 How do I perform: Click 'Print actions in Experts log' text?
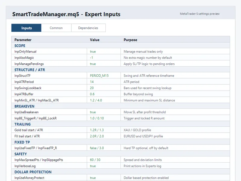coord(142,166)
